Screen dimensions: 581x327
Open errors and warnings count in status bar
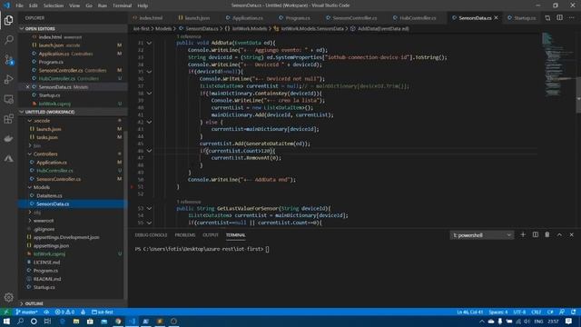64,312
